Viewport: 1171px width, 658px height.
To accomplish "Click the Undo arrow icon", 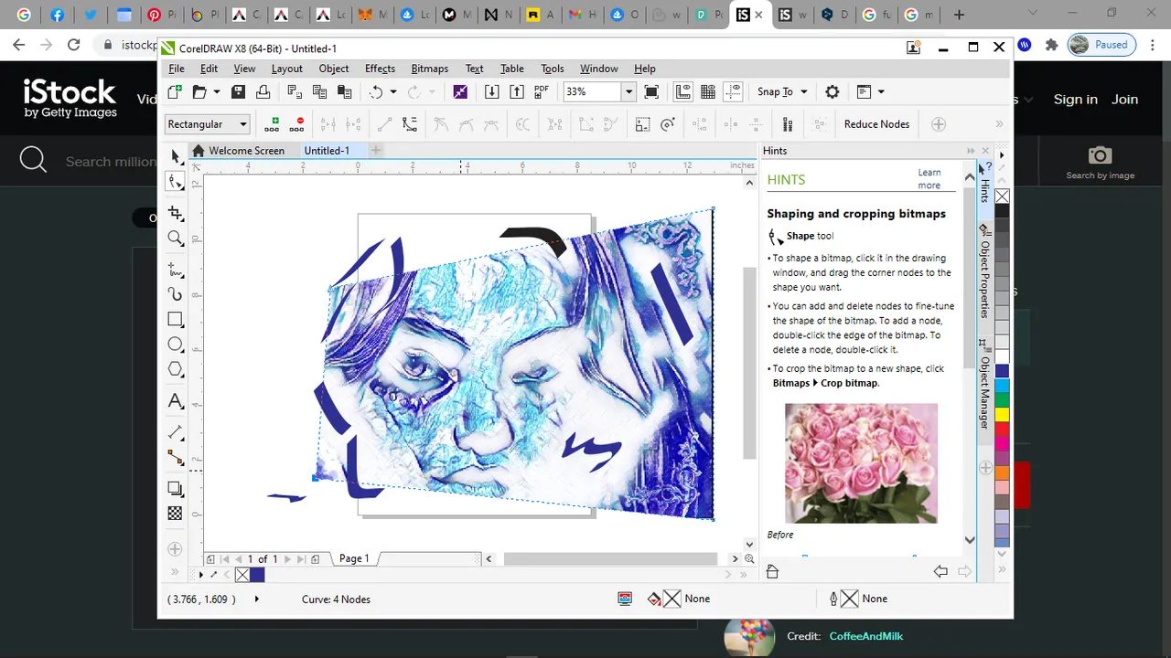I will [376, 91].
